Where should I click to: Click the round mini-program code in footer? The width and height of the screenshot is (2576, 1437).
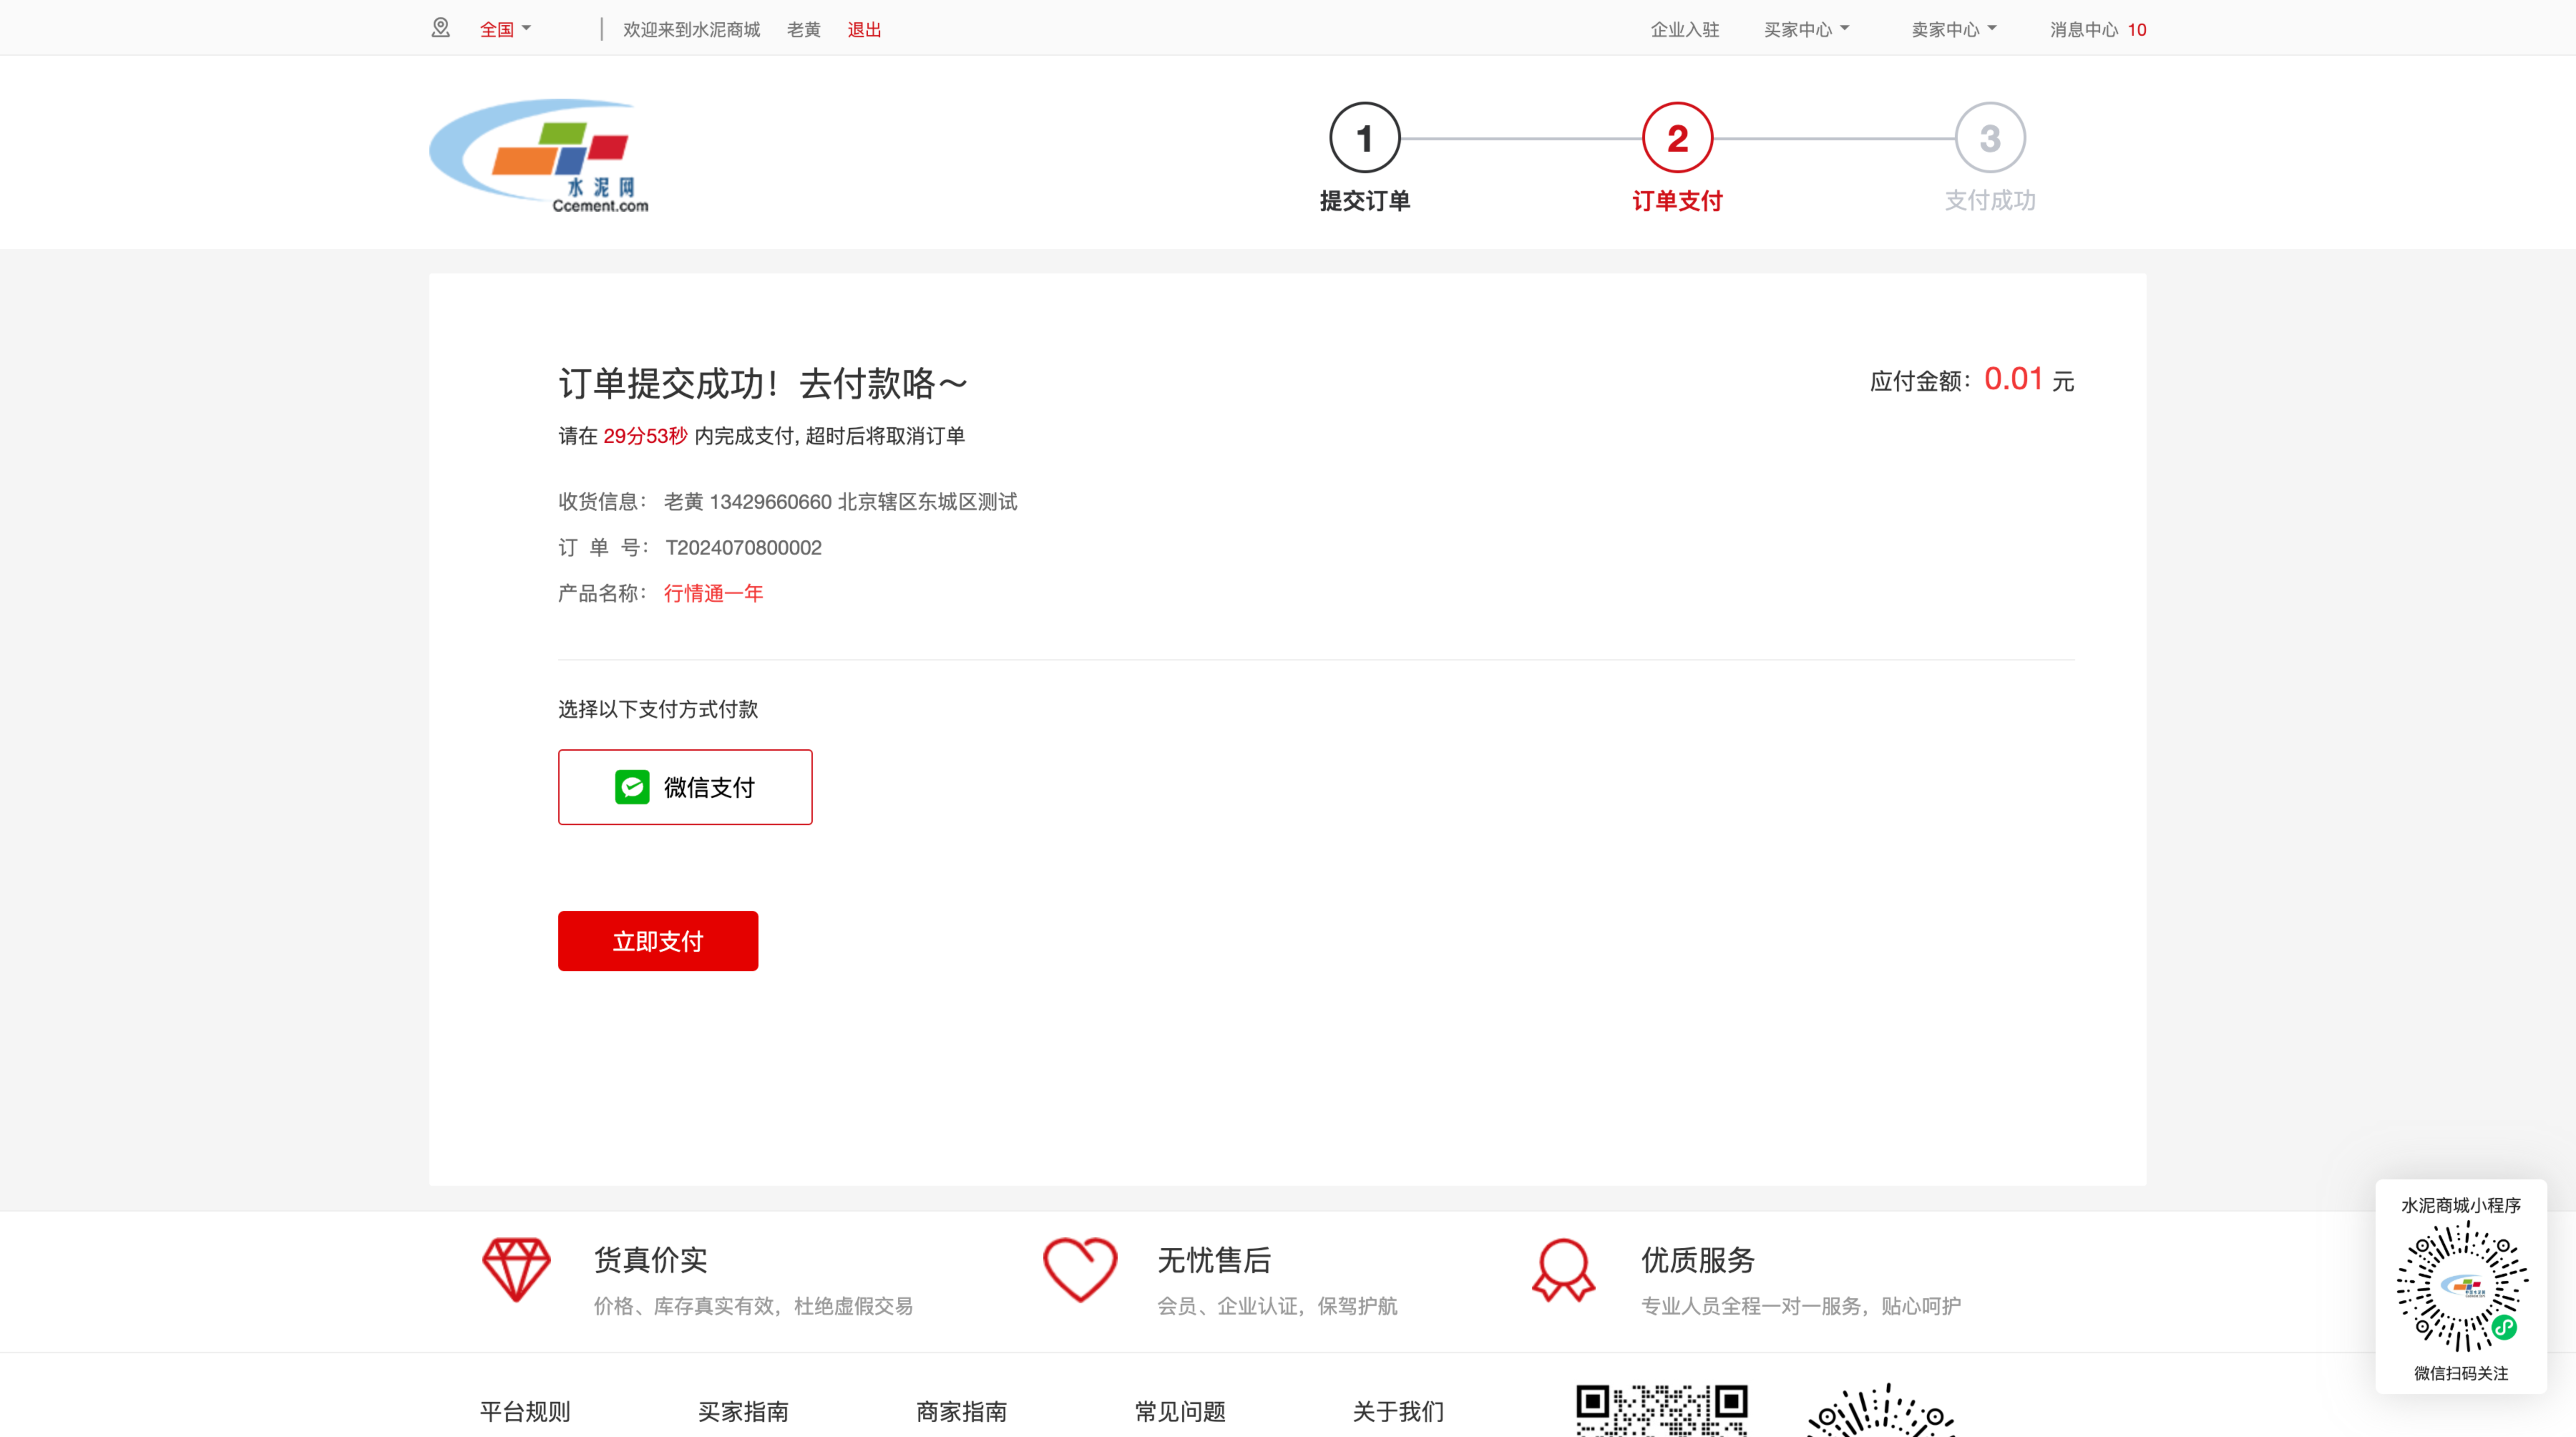coord(1881,1410)
